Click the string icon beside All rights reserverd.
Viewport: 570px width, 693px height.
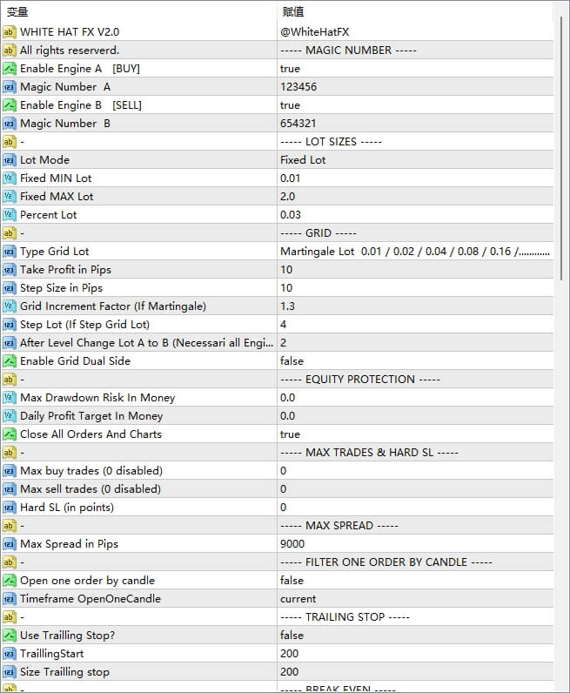click(9, 50)
